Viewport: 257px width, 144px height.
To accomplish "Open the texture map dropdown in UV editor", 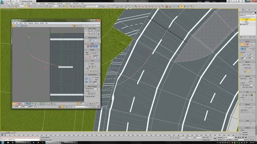I will 90,26.
